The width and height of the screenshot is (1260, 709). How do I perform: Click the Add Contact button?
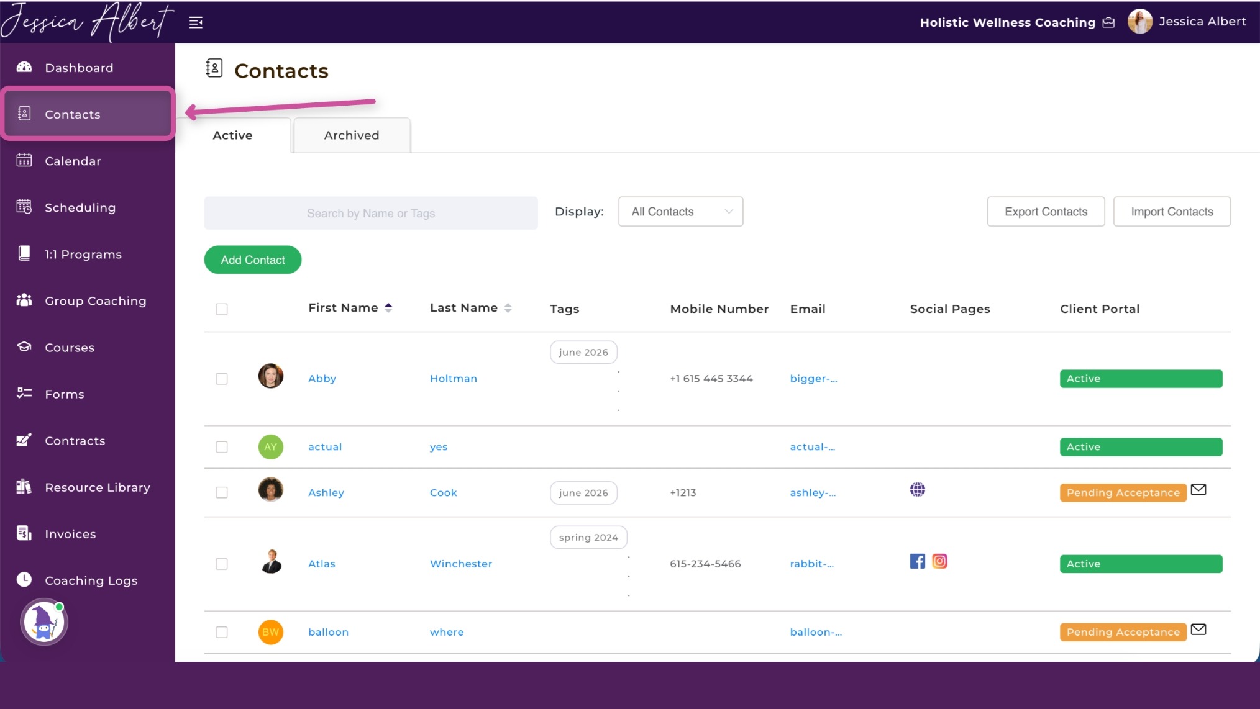click(x=253, y=260)
